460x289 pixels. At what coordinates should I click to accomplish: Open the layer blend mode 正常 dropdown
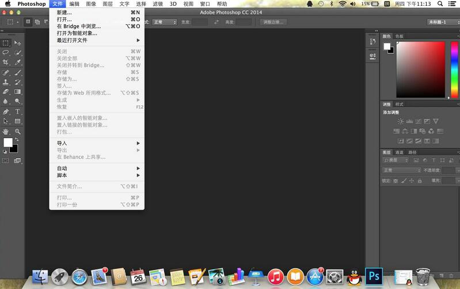(401, 170)
